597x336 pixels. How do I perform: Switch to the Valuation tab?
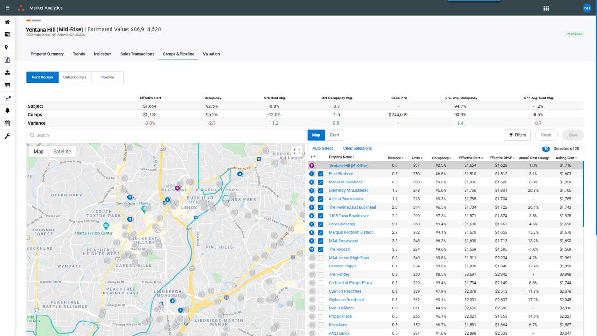pyautogui.click(x=211, y=54)
